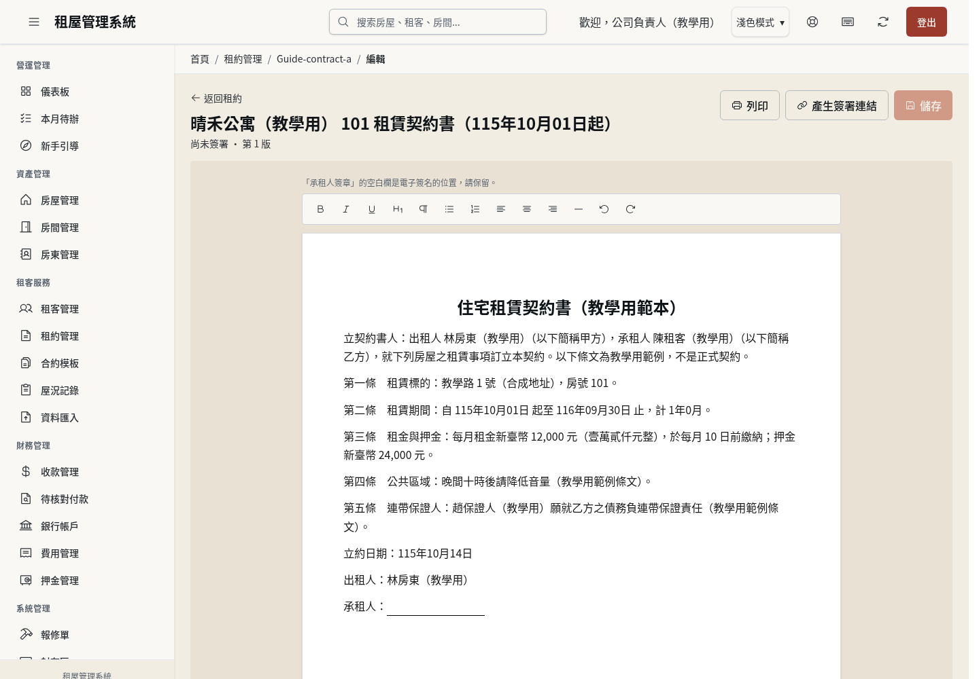Open 銀行帳戶 in the sidebar
Screen dimensions: 979x679
click(87, 526)
